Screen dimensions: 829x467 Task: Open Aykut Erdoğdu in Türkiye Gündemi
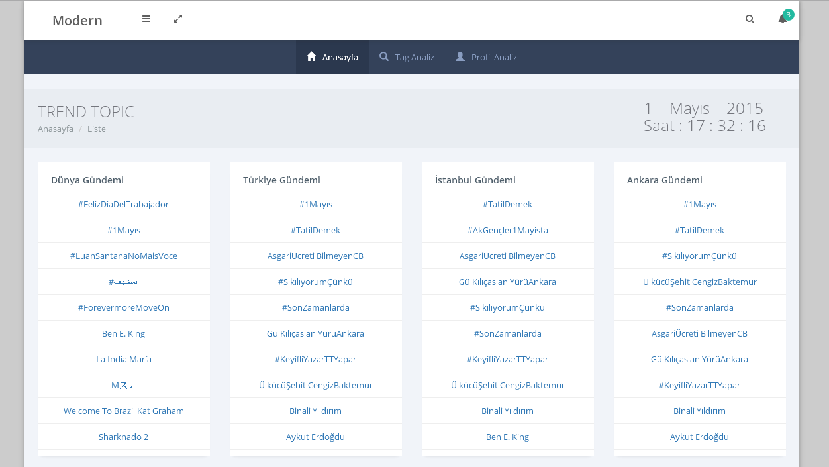click(x=315, y=437)
